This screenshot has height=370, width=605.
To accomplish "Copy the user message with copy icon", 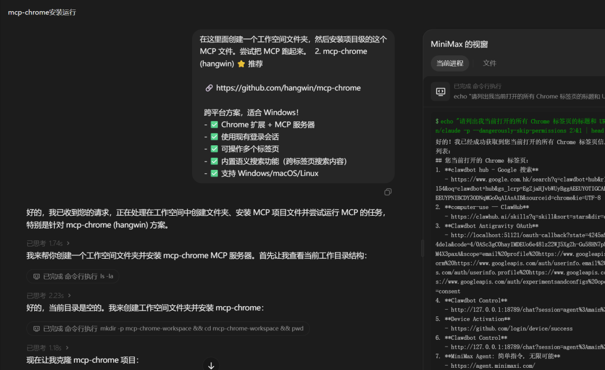I will 388,192.
